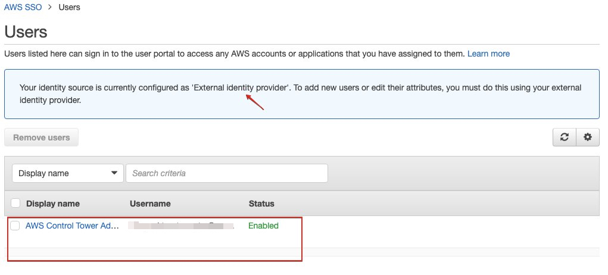
Task: Click the external identity provider notice text
Action: 300,93
